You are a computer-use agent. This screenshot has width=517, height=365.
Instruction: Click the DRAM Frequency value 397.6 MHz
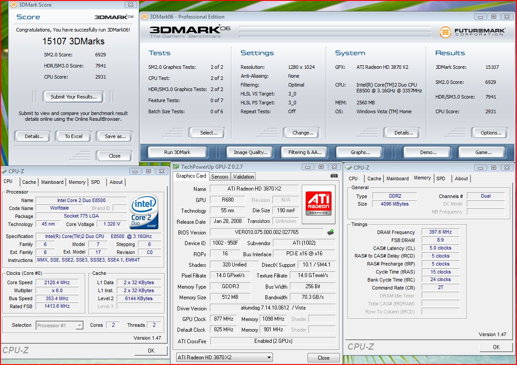pos(440,232)
